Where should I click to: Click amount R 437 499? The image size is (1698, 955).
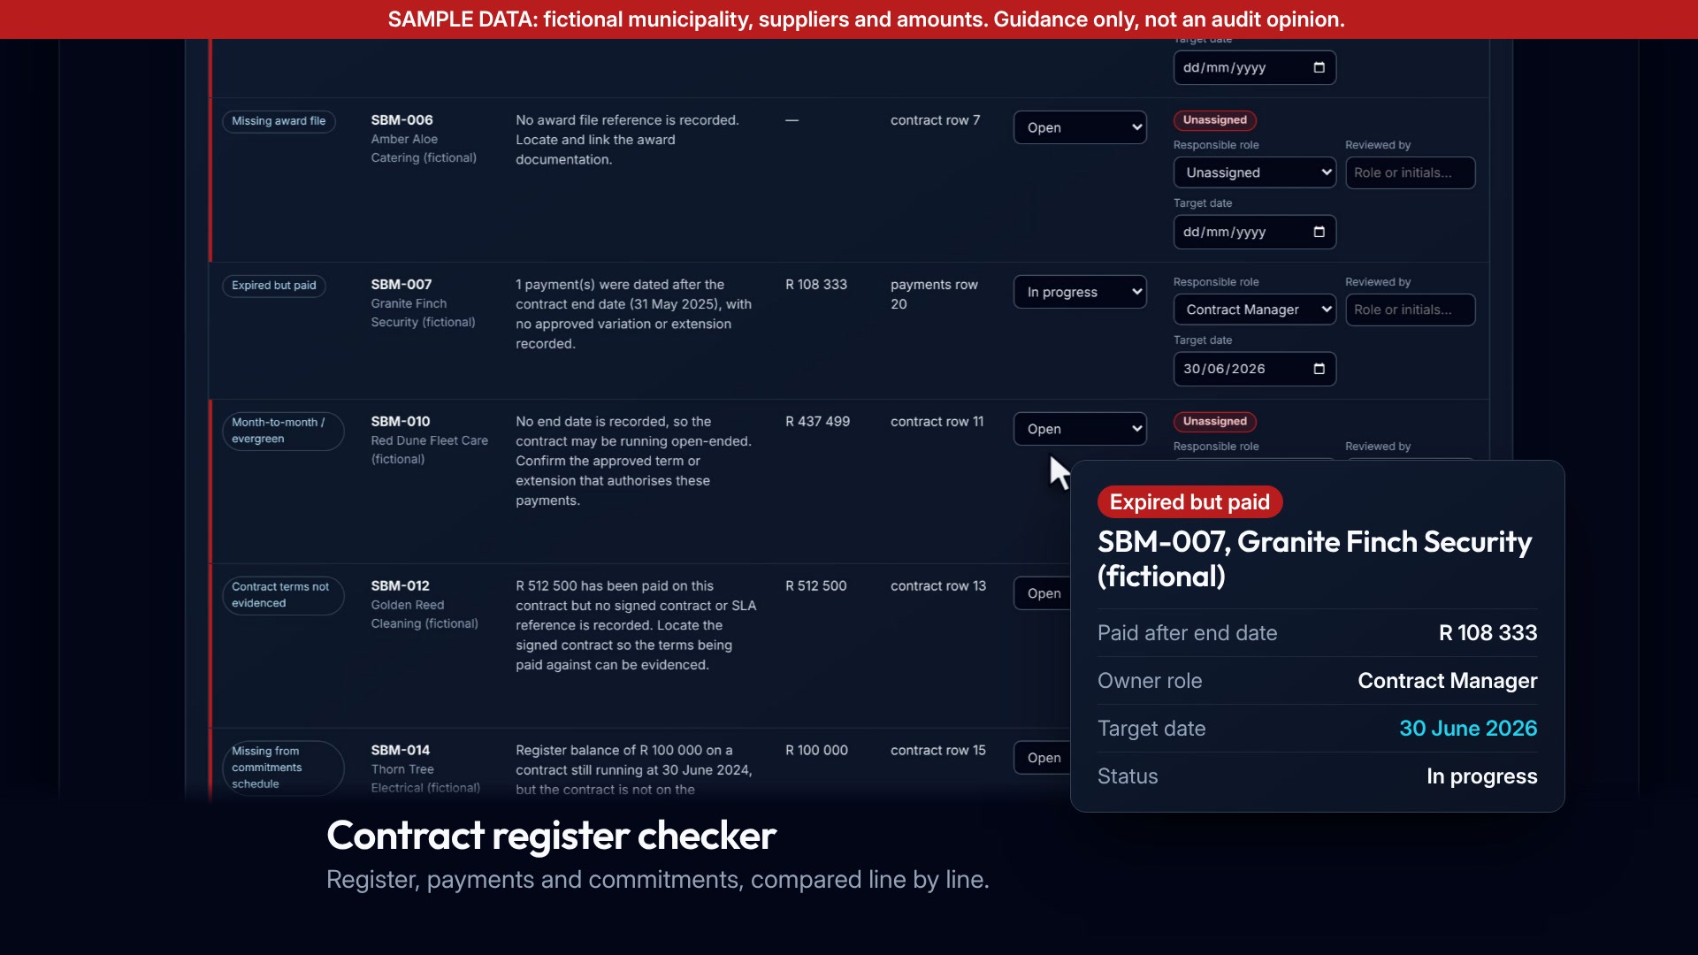point(817,422)
